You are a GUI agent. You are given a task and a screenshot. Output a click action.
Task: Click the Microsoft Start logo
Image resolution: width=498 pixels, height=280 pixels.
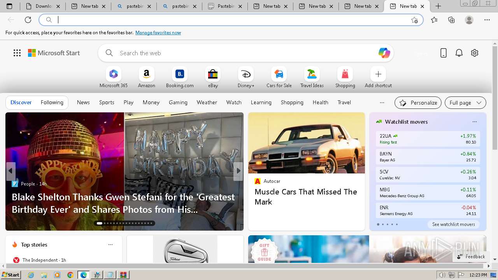tap(54, 53)
